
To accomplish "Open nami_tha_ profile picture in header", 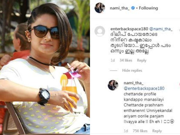I will click(x=100, y=8).
